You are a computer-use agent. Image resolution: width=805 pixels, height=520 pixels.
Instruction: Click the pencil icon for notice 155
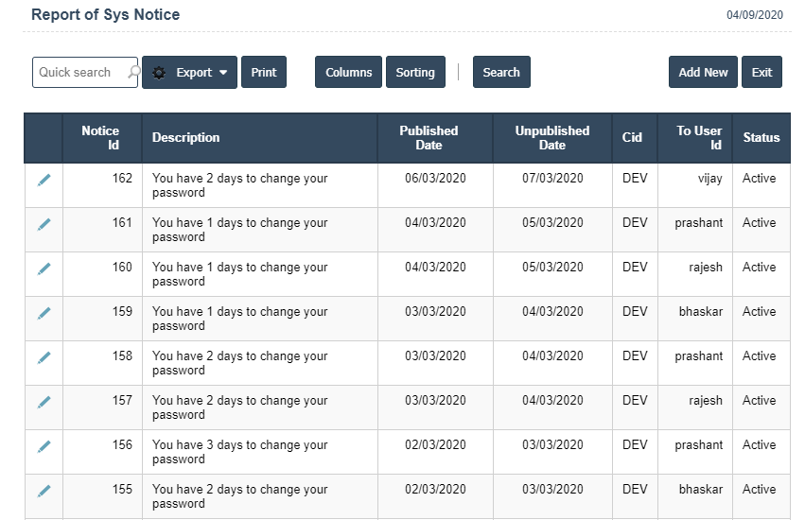tap(44, 491)
